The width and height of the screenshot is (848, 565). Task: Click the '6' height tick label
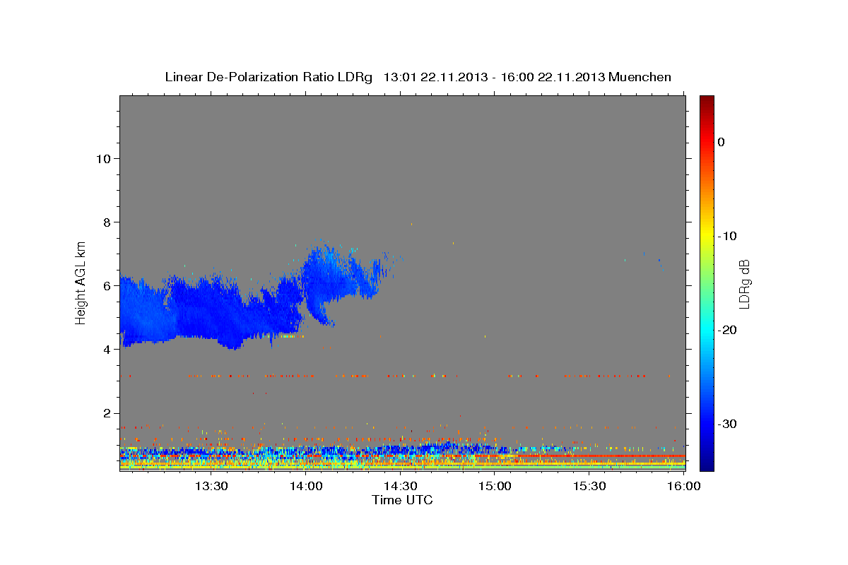tap(107, 285)
